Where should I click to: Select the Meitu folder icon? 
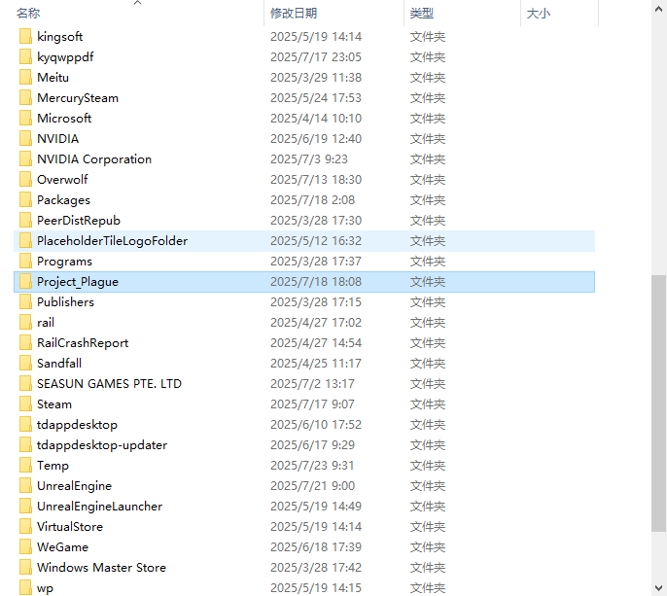[x=25, y=78]
